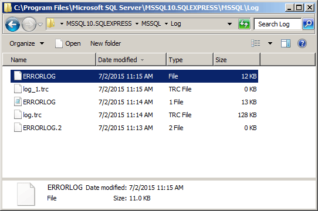Click the green Refresh icon
318x211 pixels.
[244, 24]
